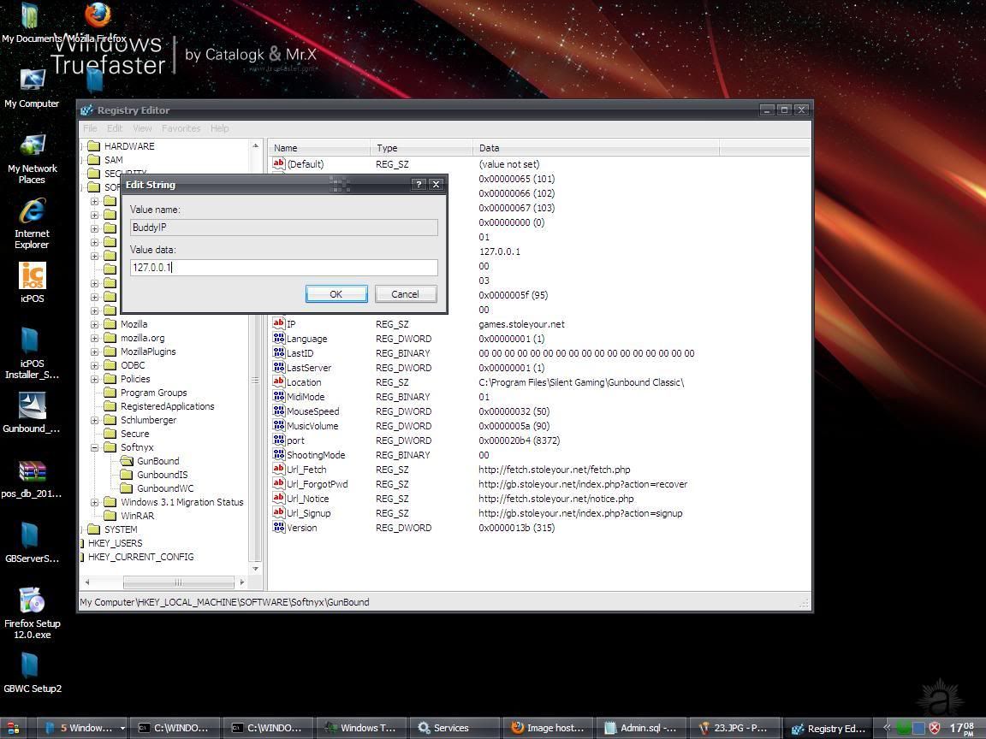Expand the Windows 3.1 Migration Status key
Image resolution: width=986 pixels, height=739 pixels.
94,502
